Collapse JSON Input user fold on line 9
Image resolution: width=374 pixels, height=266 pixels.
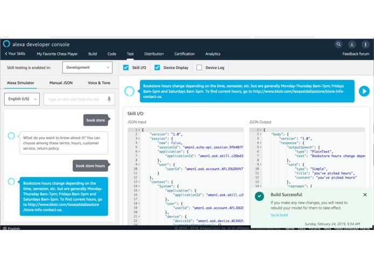tap(139, 165)
